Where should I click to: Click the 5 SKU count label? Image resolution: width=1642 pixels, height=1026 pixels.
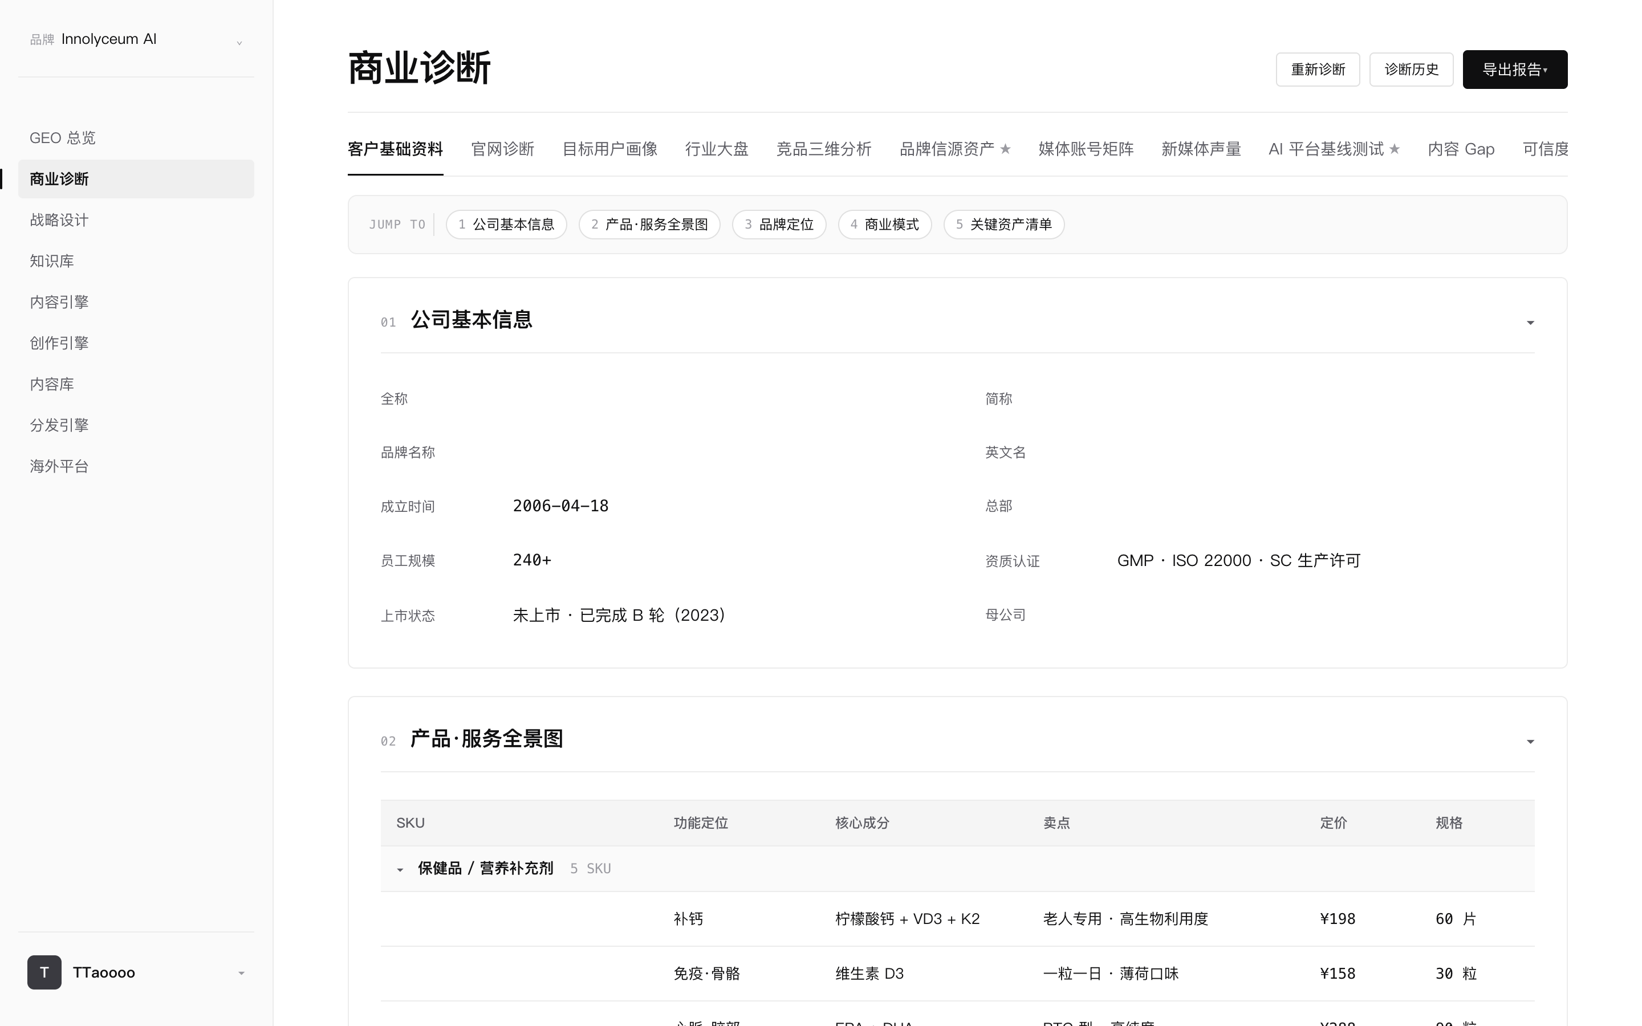(590, 869)
